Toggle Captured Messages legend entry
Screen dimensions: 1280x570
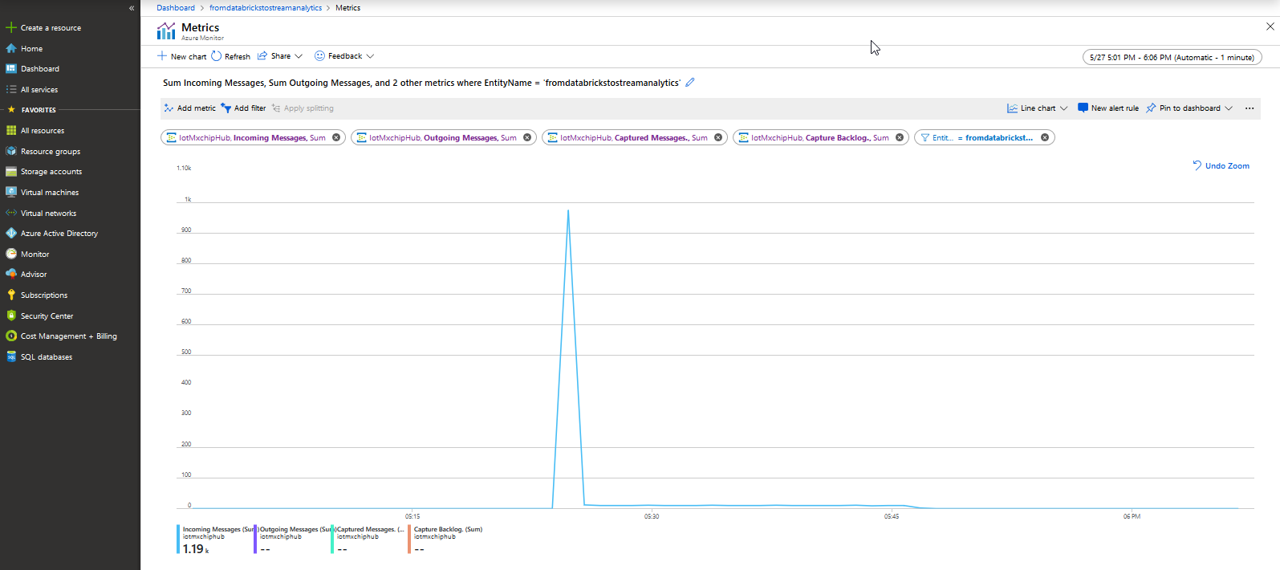click(369, 539)
